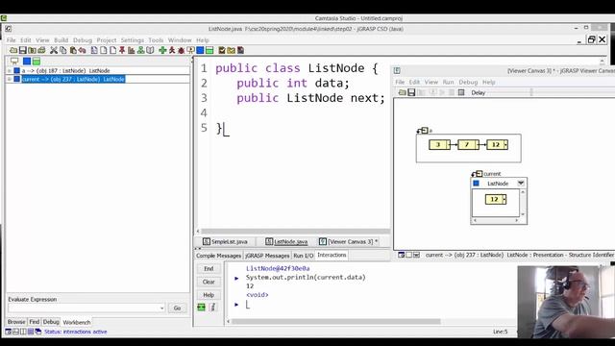
Task: Click the Save icon in the Viewer Canvas toolbar
Action: (x=411, y=92)
